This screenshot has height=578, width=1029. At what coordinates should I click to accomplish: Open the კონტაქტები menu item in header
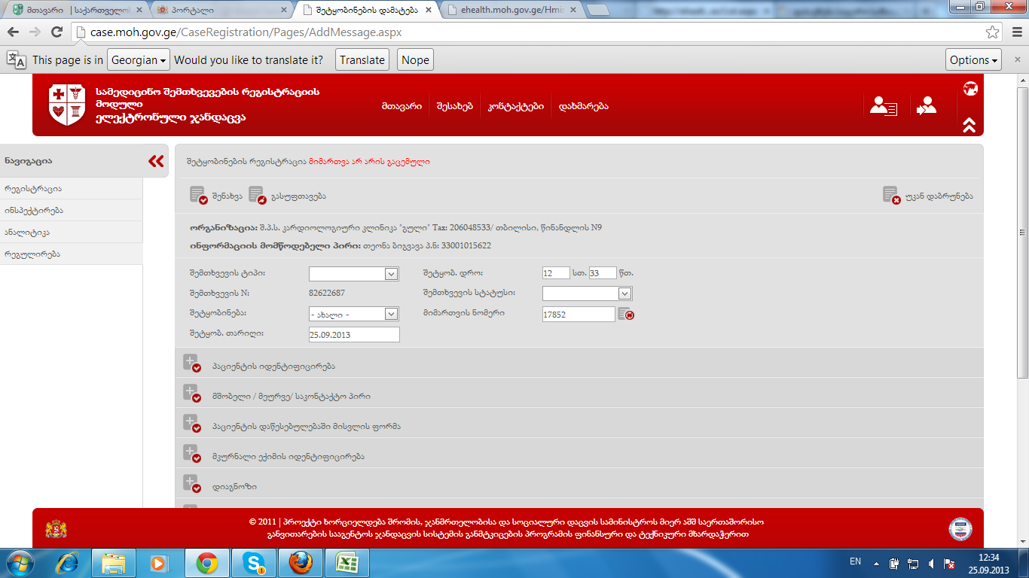[515, 106]
